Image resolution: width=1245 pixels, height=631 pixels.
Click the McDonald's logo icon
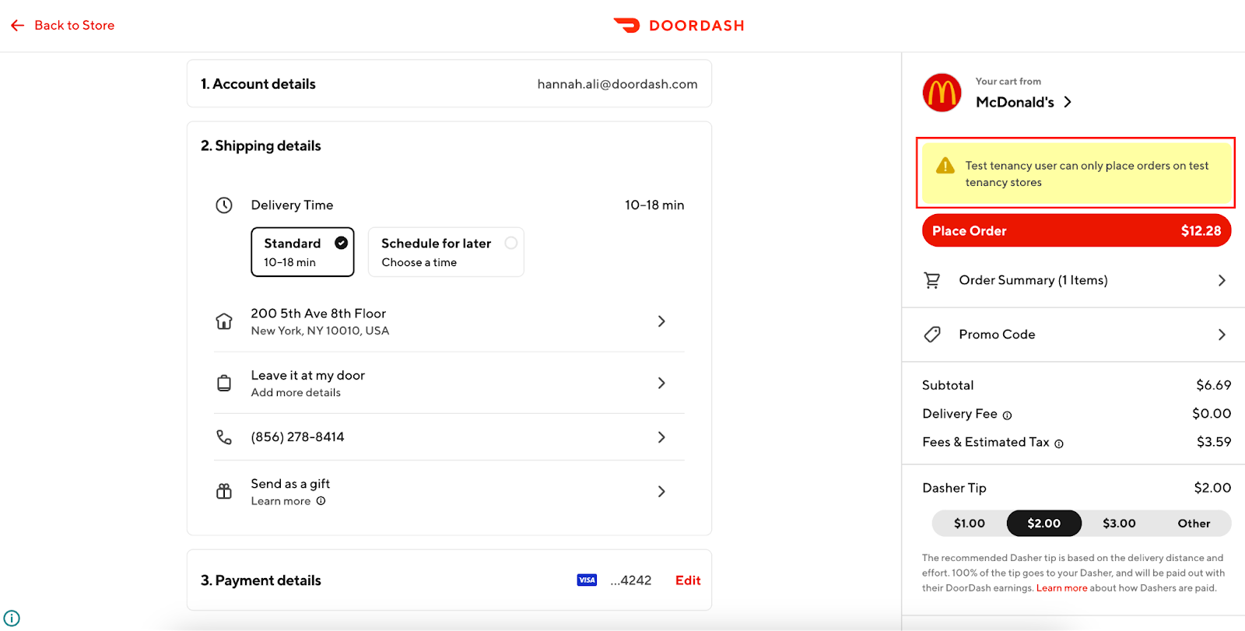tap(942, 93)
